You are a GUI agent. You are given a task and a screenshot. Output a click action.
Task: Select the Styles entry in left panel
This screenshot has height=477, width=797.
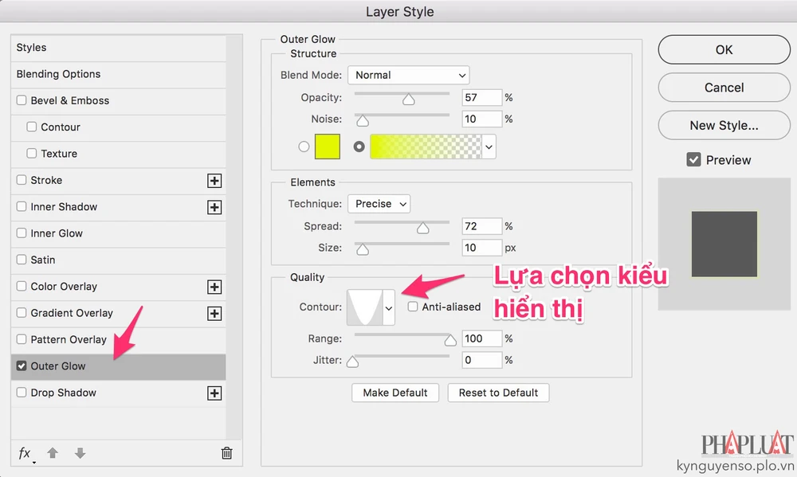coord(32,48)
